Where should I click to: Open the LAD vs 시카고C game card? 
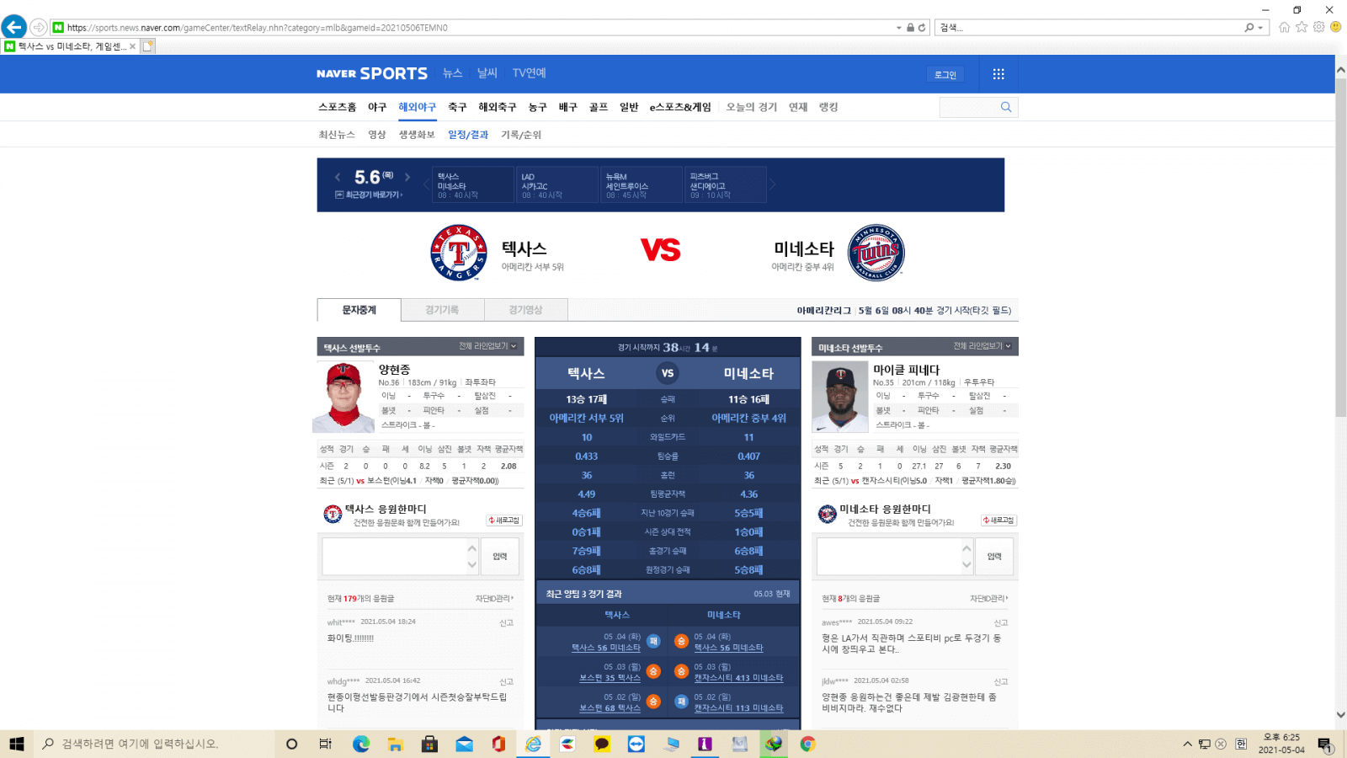(x=556, y=184)
